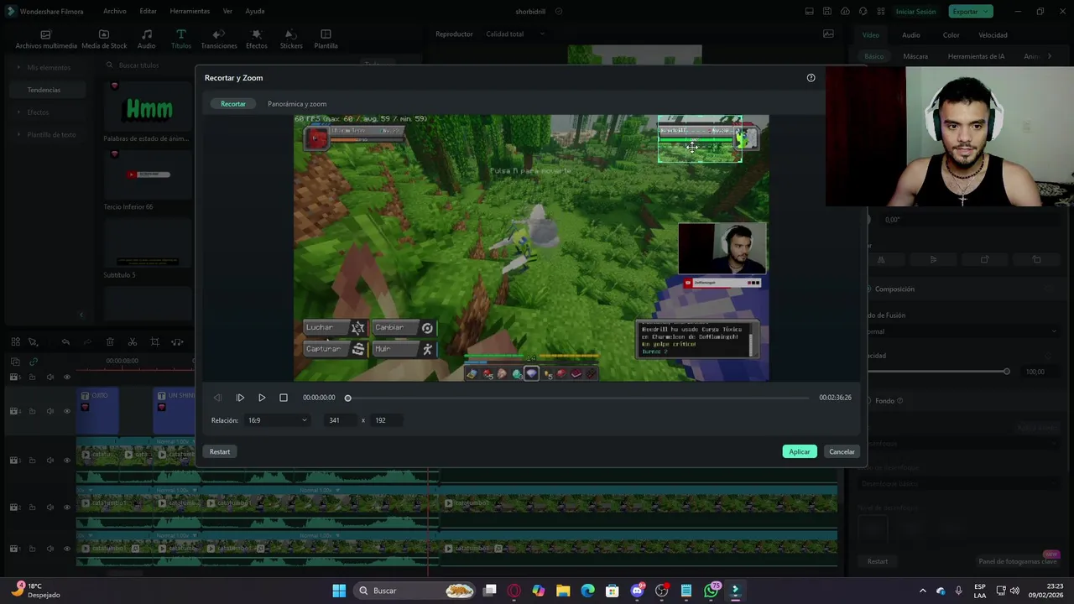
Task: Click the flip vertical icon
Action: coord(933,260)
